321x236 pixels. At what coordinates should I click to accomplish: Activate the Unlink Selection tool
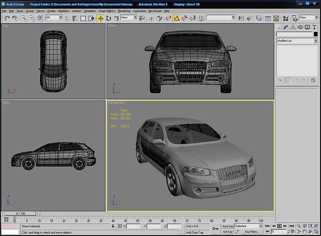coord(33,18)
